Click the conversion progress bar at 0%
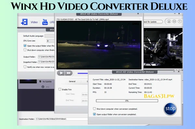 127,101
